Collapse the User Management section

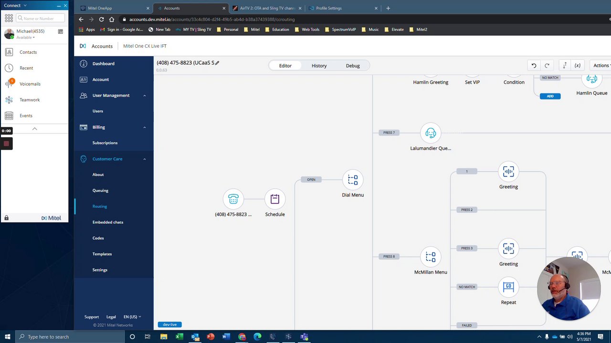(x=145, y=95)
